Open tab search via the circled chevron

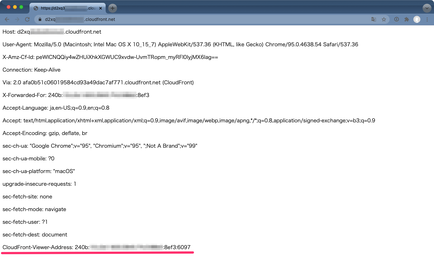(x=427, y=8)
